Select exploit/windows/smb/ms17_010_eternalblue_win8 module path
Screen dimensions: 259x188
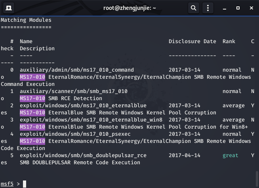pos(91,120)
